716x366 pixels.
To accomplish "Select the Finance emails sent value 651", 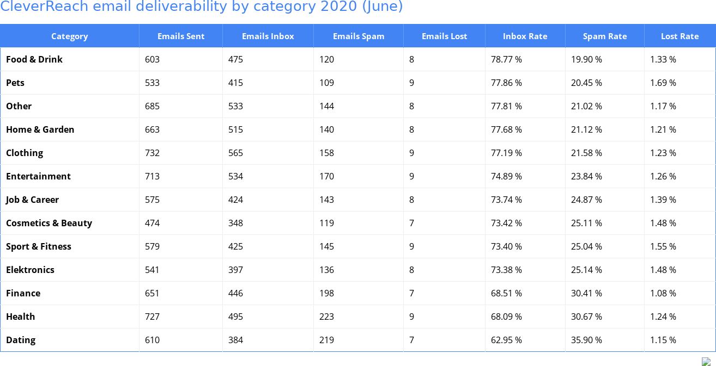I will [x=153, y=293].
